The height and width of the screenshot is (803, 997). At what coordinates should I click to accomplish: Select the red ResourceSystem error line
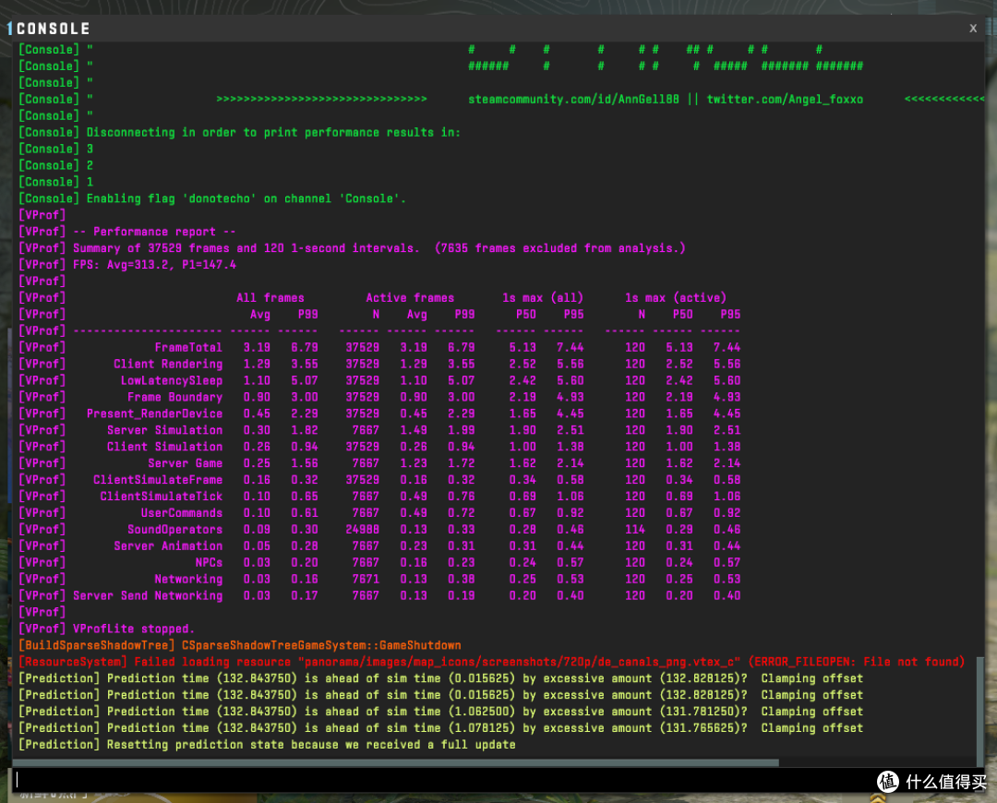click(x=491, y=662)
